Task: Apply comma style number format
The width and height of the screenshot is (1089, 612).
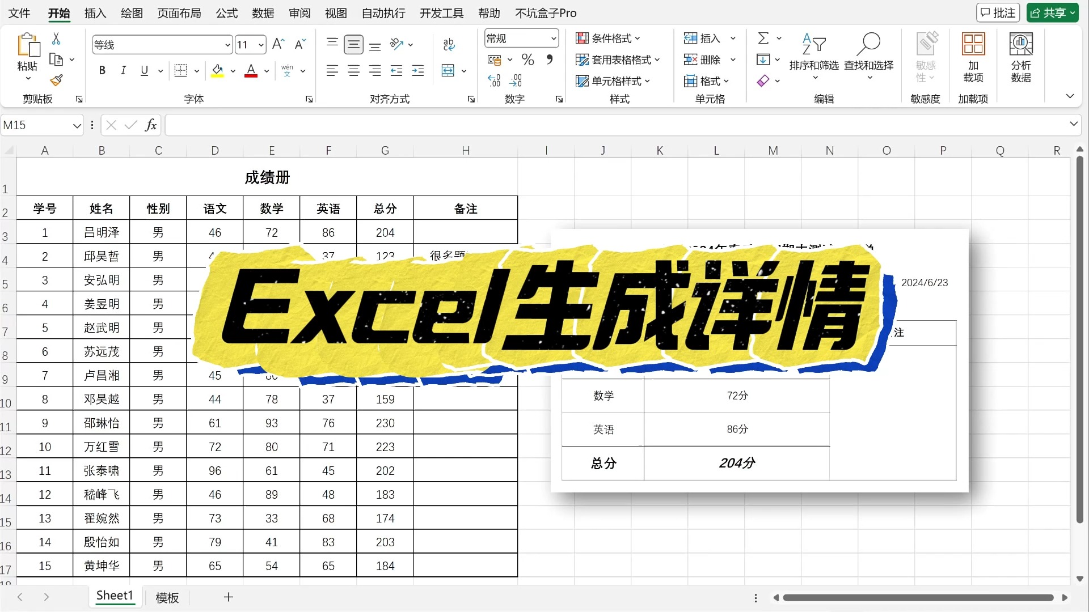Action: pyautogui.click(x=550, y=59)
